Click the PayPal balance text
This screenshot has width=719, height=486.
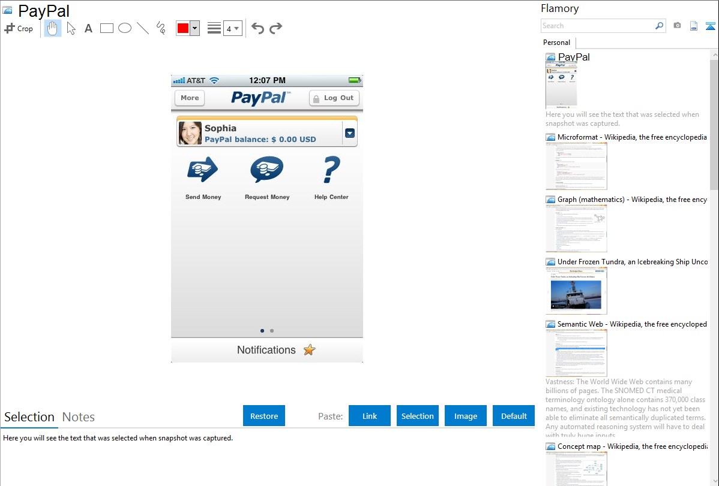pyautogui.click(x=260, y=139)
